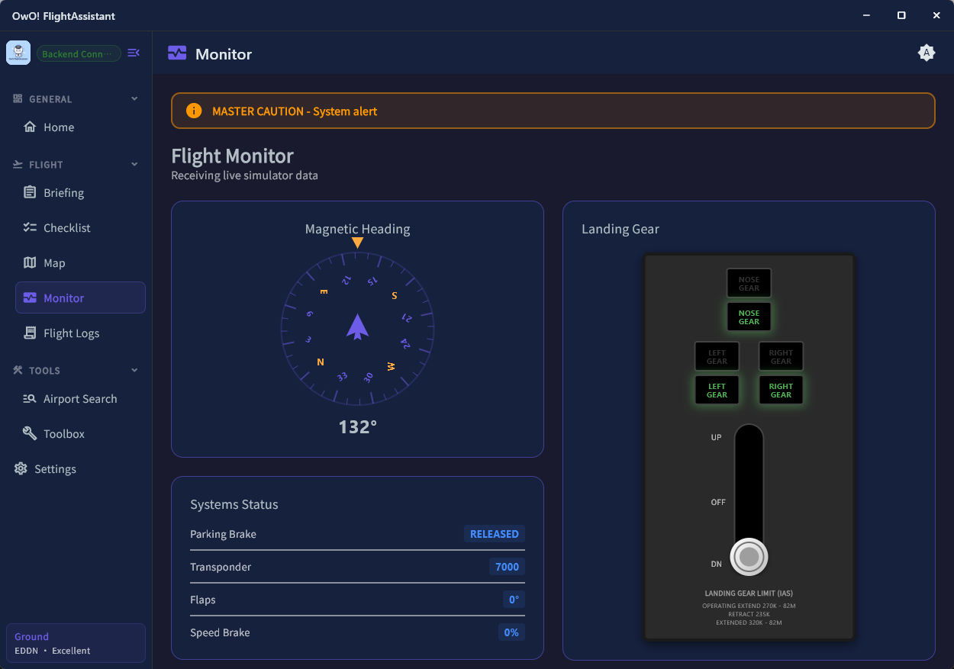This screenshot has width=954, height=669.
Task: Open the Checklist page
Action: 80,228
